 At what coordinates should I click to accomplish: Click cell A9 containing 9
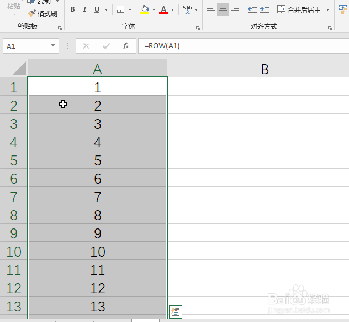pos(97,233)
